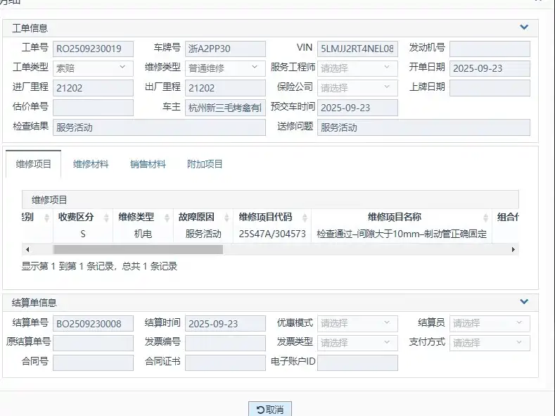This screenshot has width=555, height=416.
Task: Click the empty 估价单号 field
Action: 93,107
